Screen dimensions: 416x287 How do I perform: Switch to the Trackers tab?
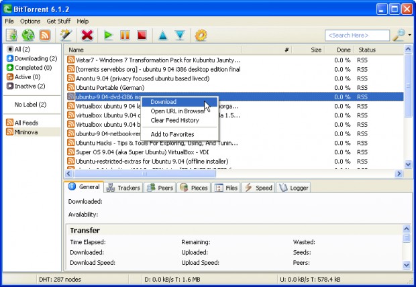pos(123,188)
